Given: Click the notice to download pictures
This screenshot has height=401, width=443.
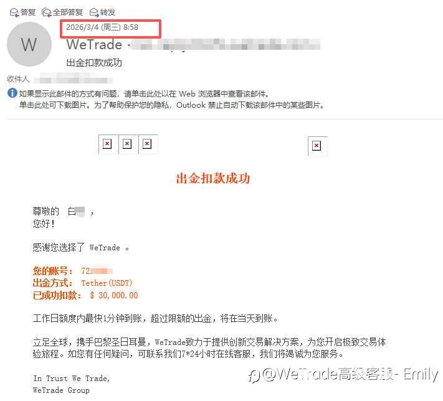Looking at the screenshot, I should (x=171, y=105).
